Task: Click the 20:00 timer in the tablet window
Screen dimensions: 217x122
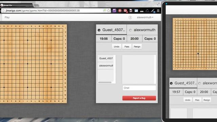Action: pos(204,92)
